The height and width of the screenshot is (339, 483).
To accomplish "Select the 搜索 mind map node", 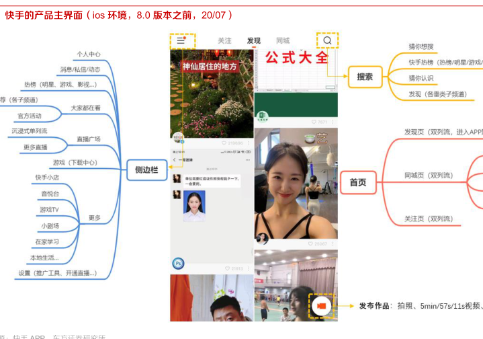I will click(x=365, y=77).
